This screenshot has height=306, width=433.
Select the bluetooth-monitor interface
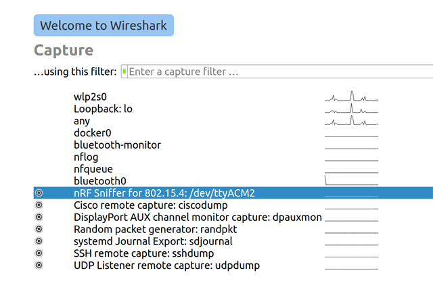(x=117, y=145)
